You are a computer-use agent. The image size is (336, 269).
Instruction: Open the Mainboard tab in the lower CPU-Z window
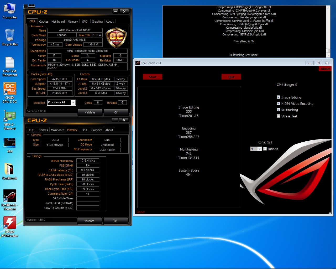click(x=57, y=130)
